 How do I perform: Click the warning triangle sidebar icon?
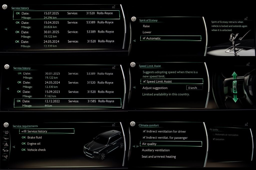6,144
